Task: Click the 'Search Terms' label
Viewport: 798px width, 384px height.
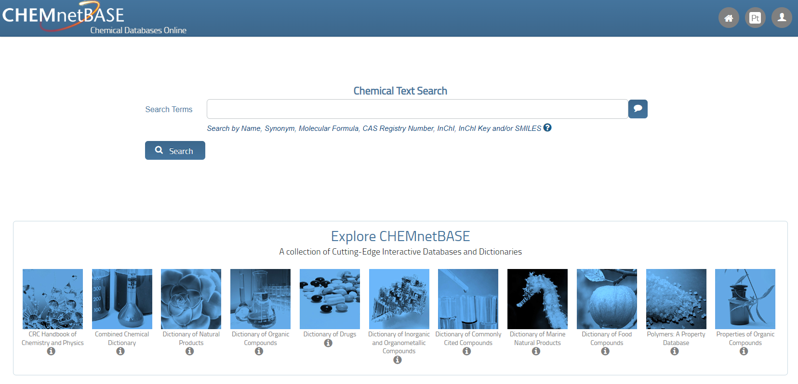Action: [169, 109]
